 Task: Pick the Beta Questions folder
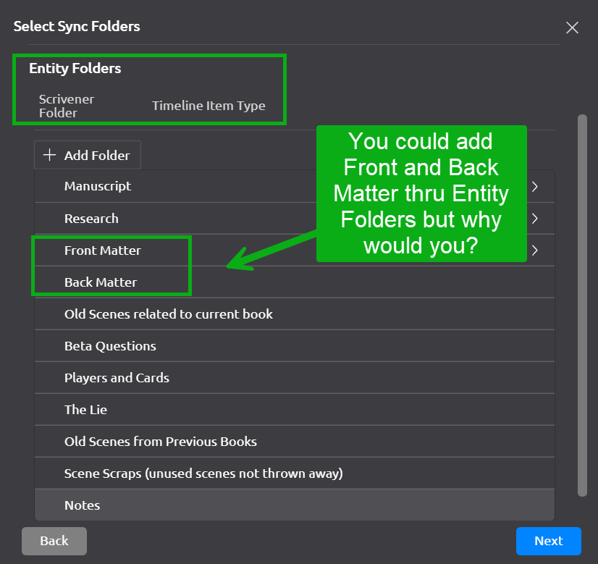(110, 346)
